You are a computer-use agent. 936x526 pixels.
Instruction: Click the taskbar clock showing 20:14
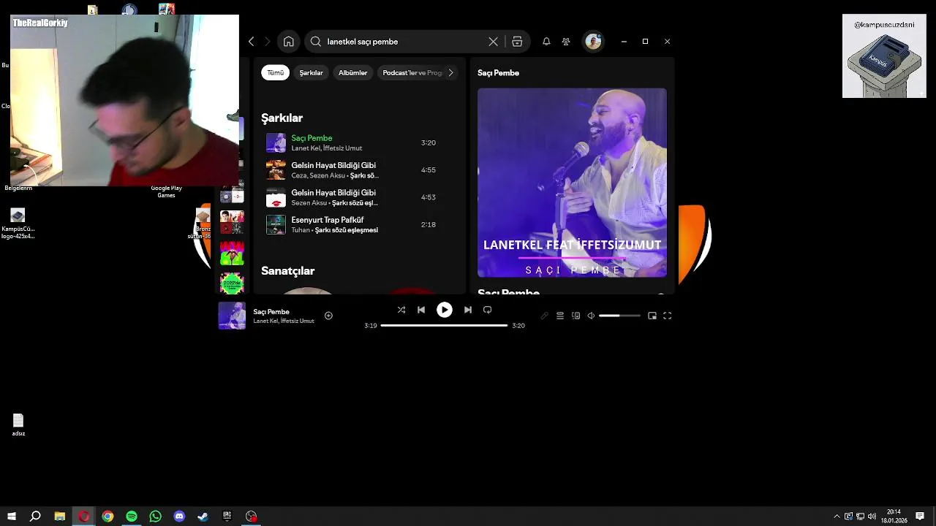click(893, 517)
